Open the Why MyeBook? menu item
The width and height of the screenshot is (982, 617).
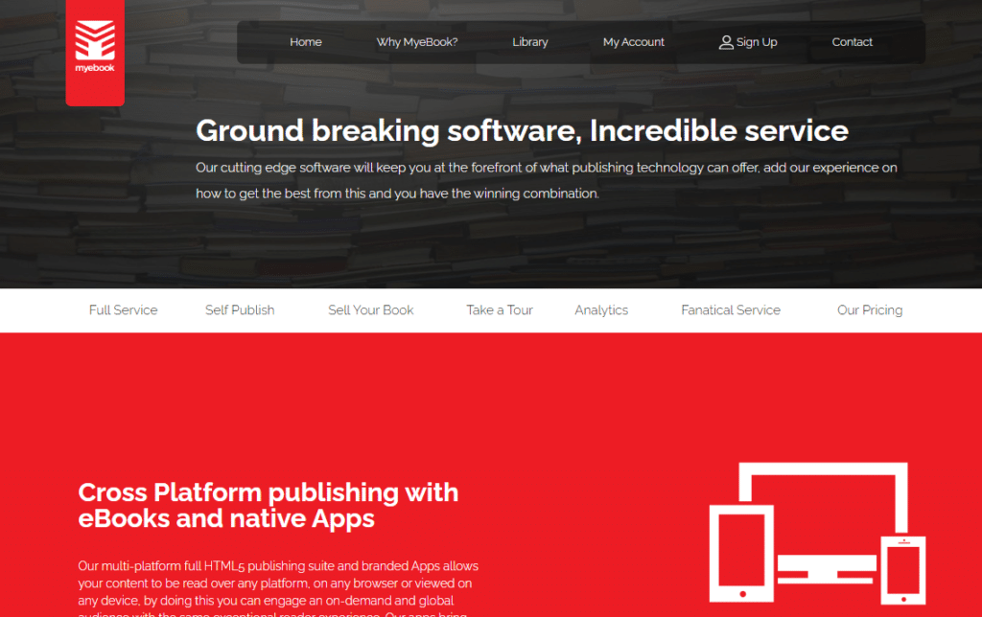(x=417, y=42)
